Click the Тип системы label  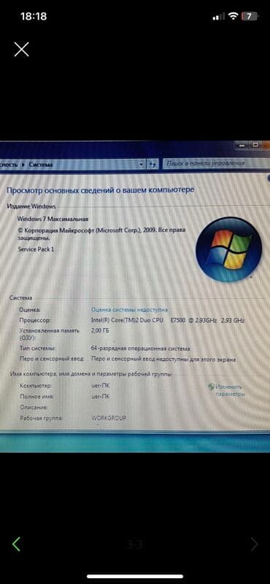pyautogui.click(x=37, y=349)
